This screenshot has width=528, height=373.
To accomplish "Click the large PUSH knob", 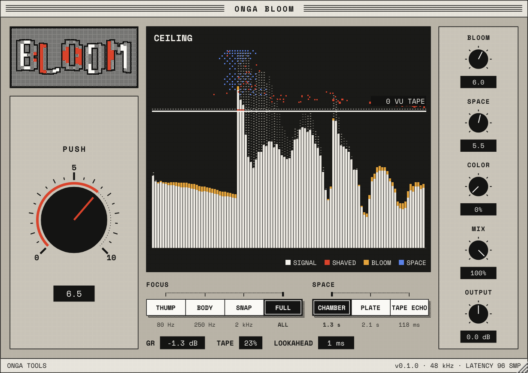I will click(x=74, y=220).
